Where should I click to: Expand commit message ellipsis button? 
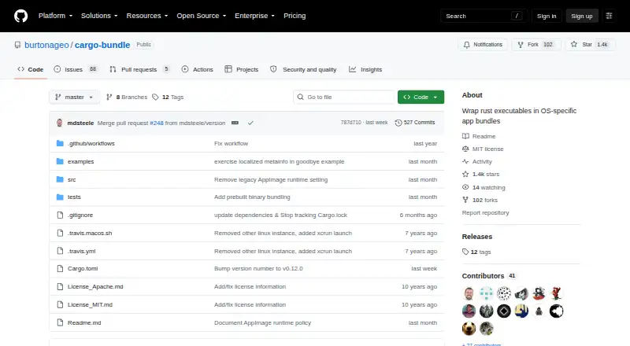[235, 123]
